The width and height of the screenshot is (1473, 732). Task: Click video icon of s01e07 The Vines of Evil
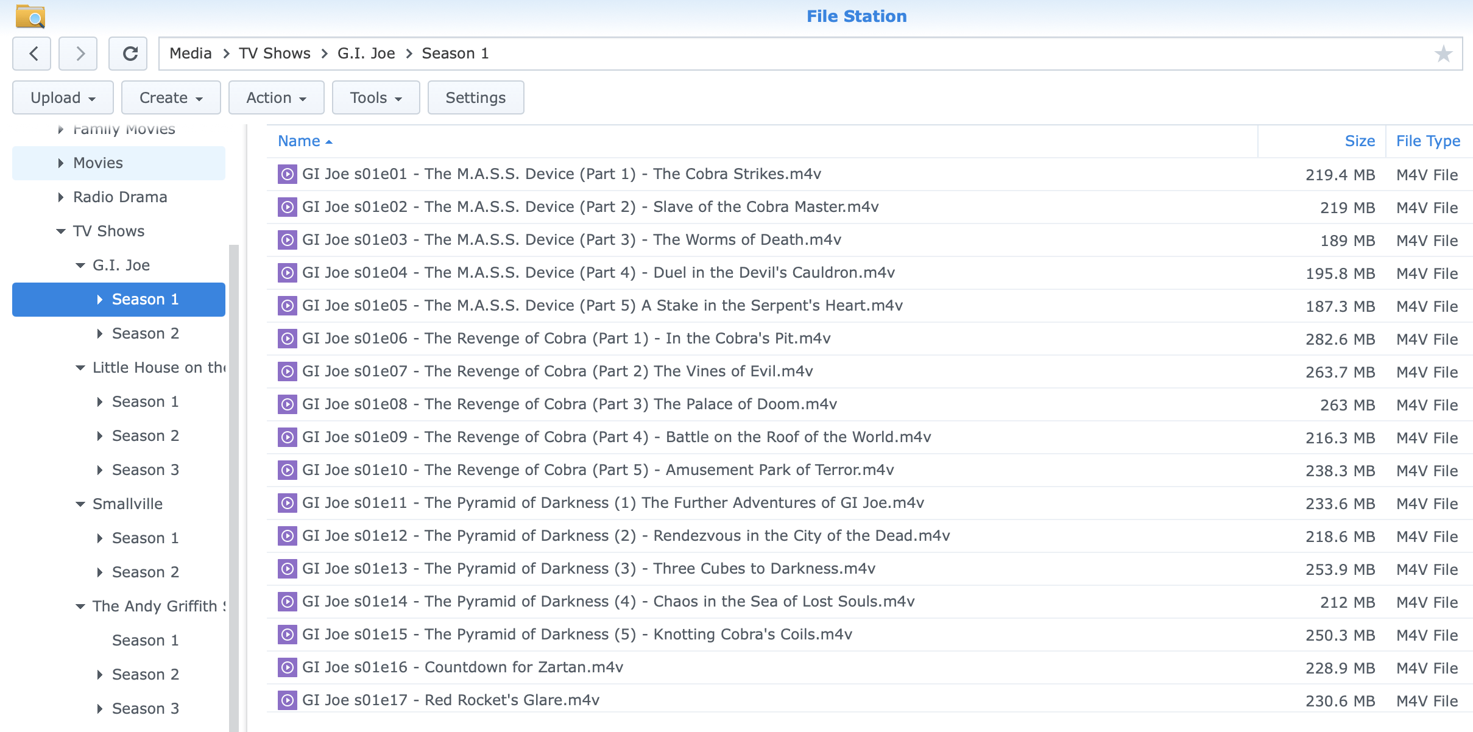click(x=288, y=371)
